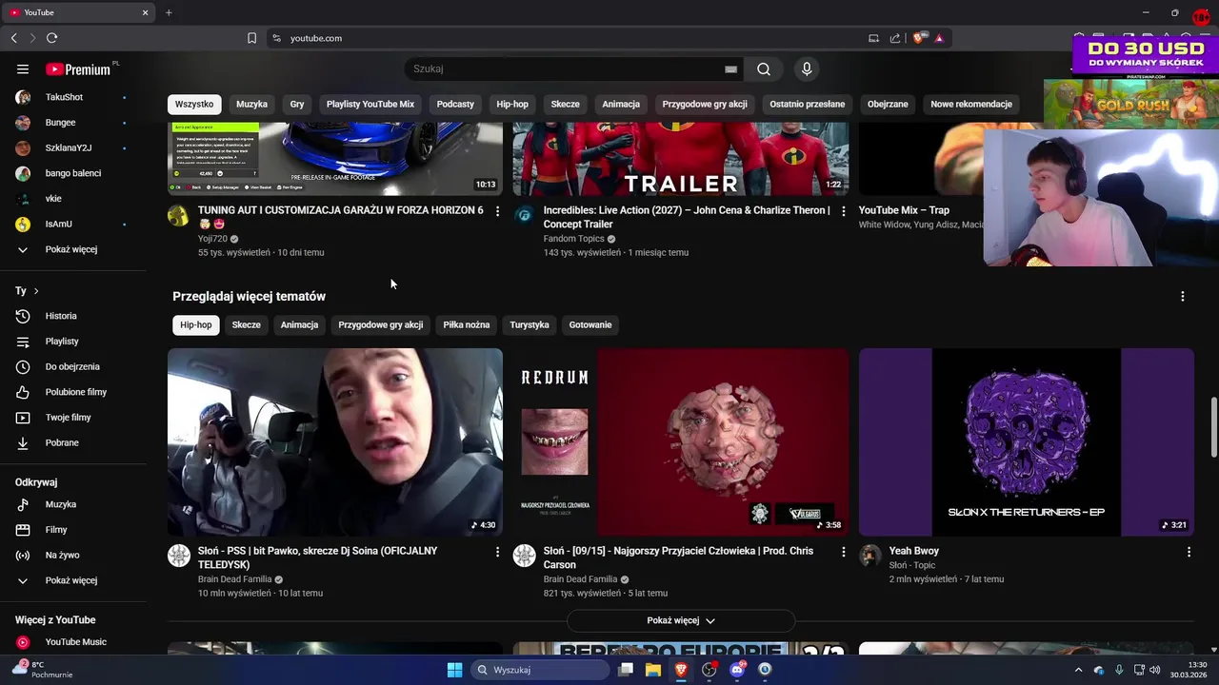The image size is (1219, 685).
Task: Open Do obejrzenia watch later
Action: click(73, 366)
